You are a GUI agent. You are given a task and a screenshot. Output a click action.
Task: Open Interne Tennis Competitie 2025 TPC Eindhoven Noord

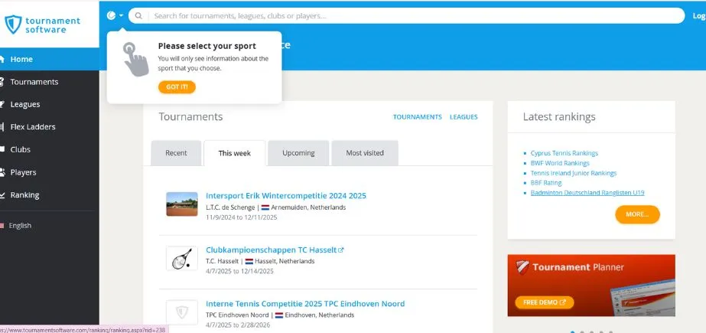pos(305,304)
